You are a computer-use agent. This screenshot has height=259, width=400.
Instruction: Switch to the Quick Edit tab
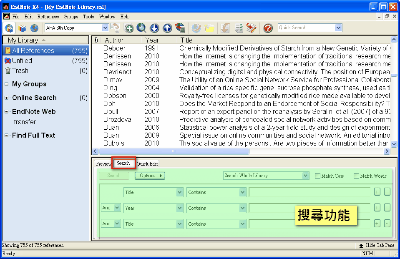[x=147, y=164]
